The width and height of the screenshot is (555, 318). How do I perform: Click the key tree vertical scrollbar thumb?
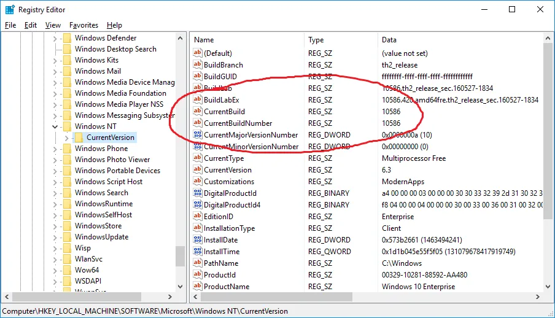[x=180, y=256]
